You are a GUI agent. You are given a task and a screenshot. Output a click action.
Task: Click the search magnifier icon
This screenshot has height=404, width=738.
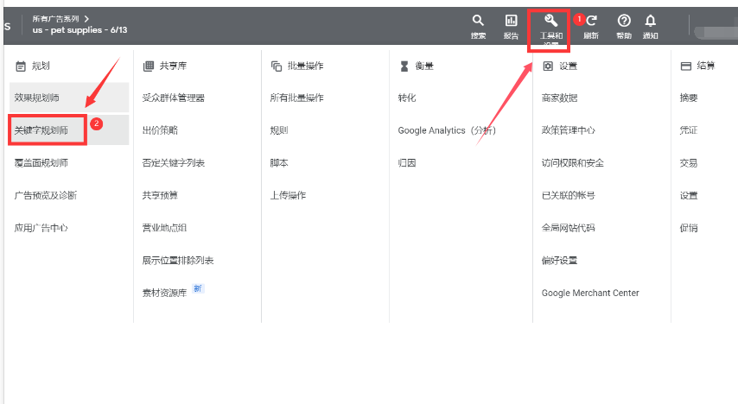pyautogui.click(x=478, y=21)
